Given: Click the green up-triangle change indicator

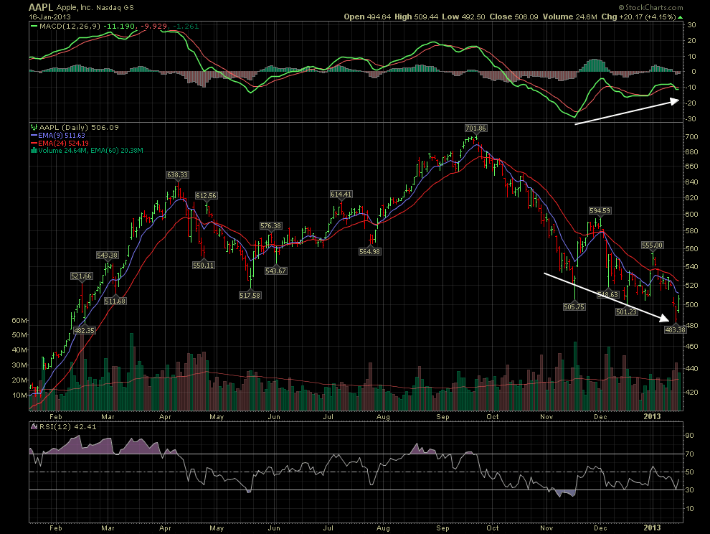Looking at the screenshot, I should click(x=680, y=17).
